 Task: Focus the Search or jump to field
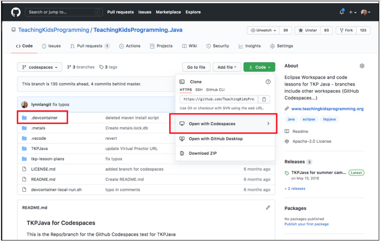[64, 12]
